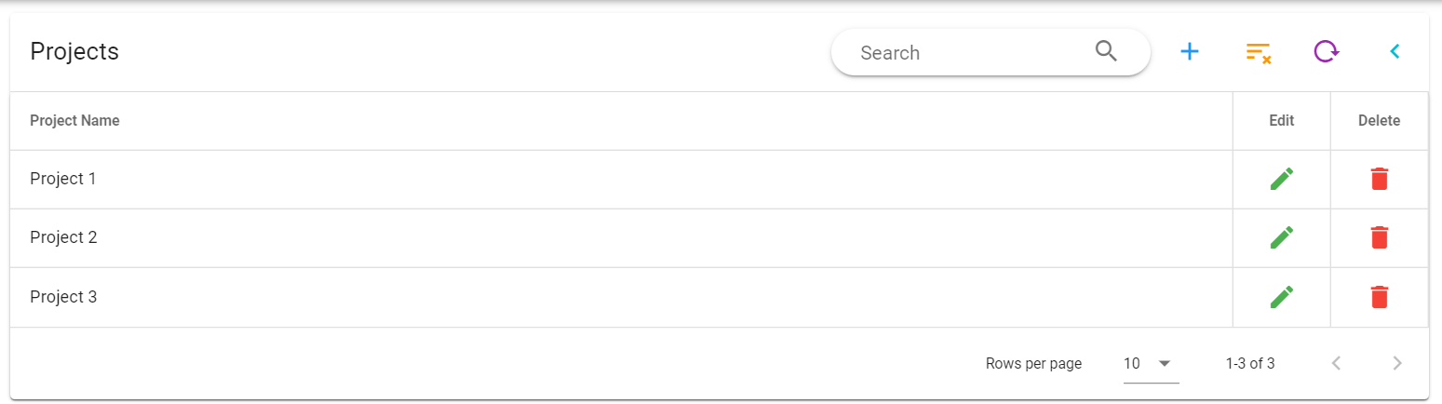Sort by the Project Name column header
The image size is (1442, 404).
(74, 121)
